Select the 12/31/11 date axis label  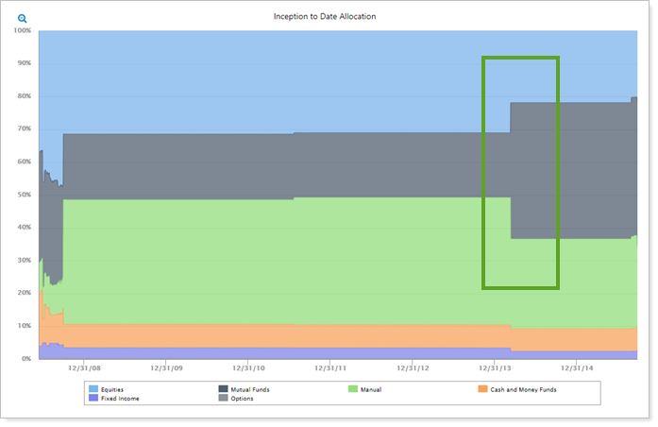tap(330, 368)
